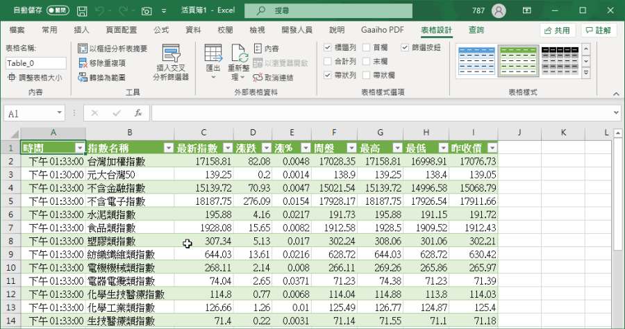Select the black table style swatch
The height and width of the screenshot is (329, 625).
point(560,61)
